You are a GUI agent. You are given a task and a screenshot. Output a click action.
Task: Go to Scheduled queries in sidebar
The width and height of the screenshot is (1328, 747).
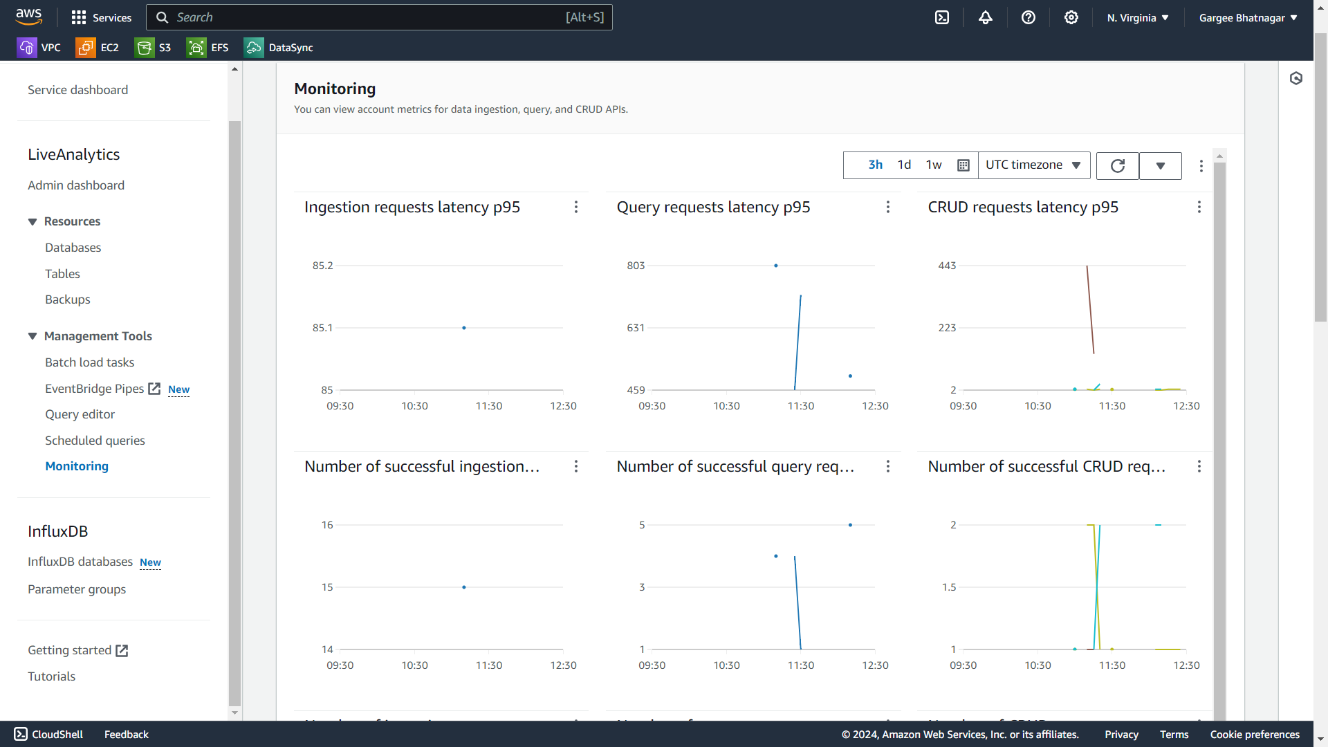(95, 441)
